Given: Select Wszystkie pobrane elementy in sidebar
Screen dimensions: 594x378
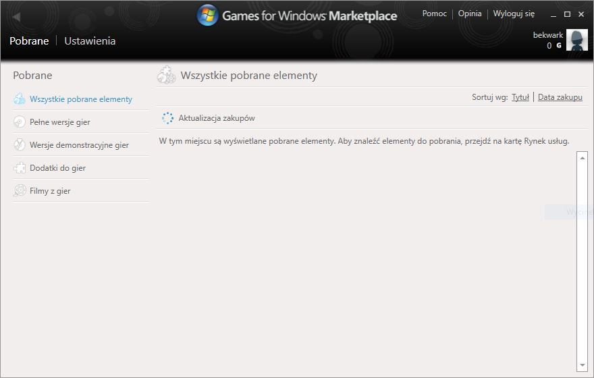Looking at the screenshot, I should (x=81, y=99).
